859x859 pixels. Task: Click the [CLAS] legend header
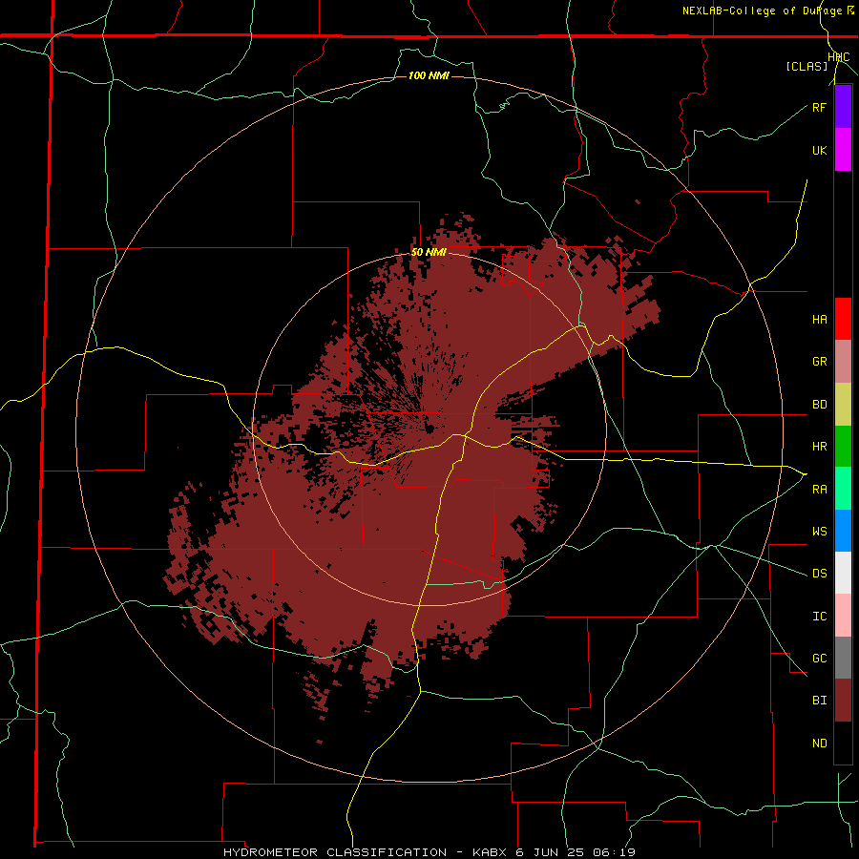[807, 66]
